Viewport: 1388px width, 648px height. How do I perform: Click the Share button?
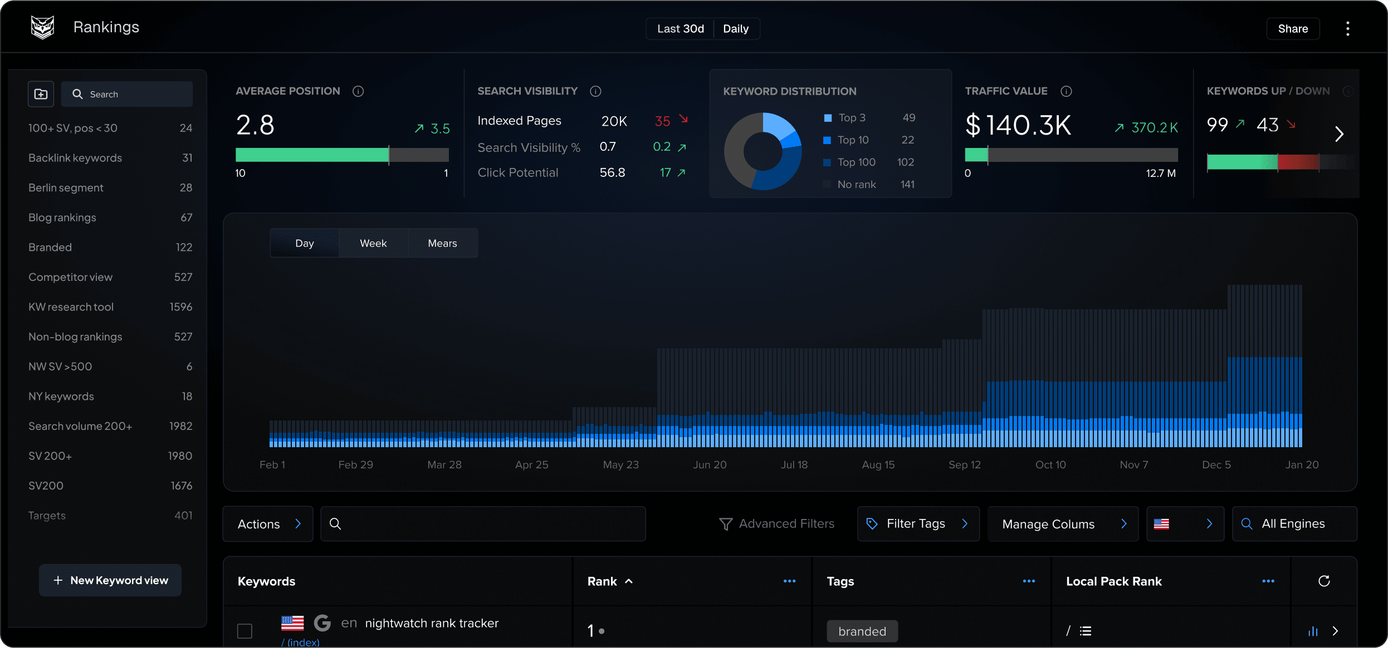pos(1292,29)
